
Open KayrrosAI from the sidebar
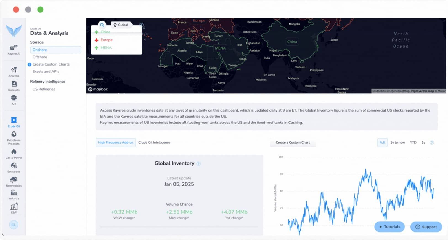tap(14, 50)
